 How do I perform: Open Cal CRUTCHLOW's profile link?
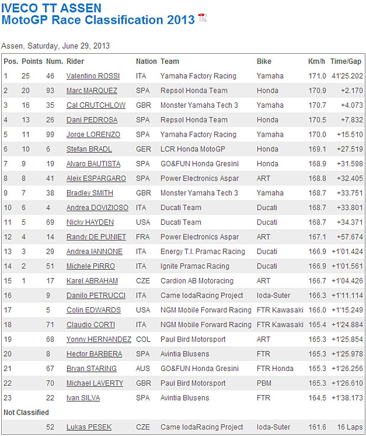96,105
